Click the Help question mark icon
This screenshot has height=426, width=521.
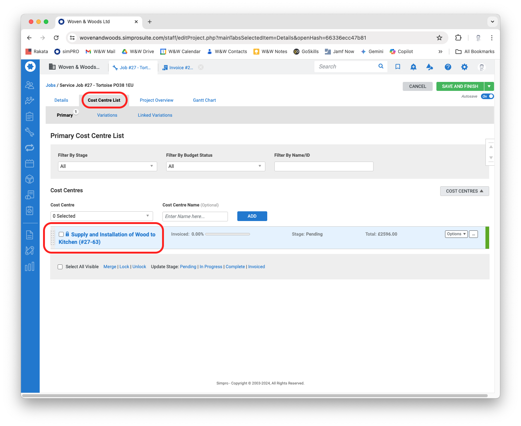tap(448, 67)
